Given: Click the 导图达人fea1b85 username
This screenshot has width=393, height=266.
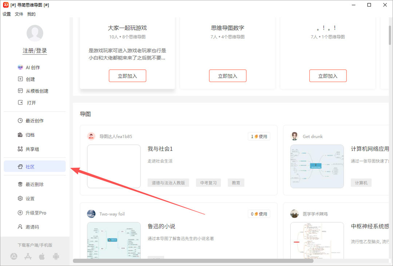Looking at the screenshot, I should [116, 136].
